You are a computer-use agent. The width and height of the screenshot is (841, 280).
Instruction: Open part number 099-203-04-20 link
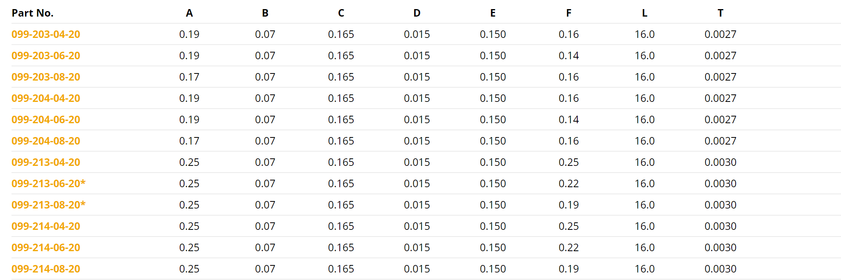(46, 34)
